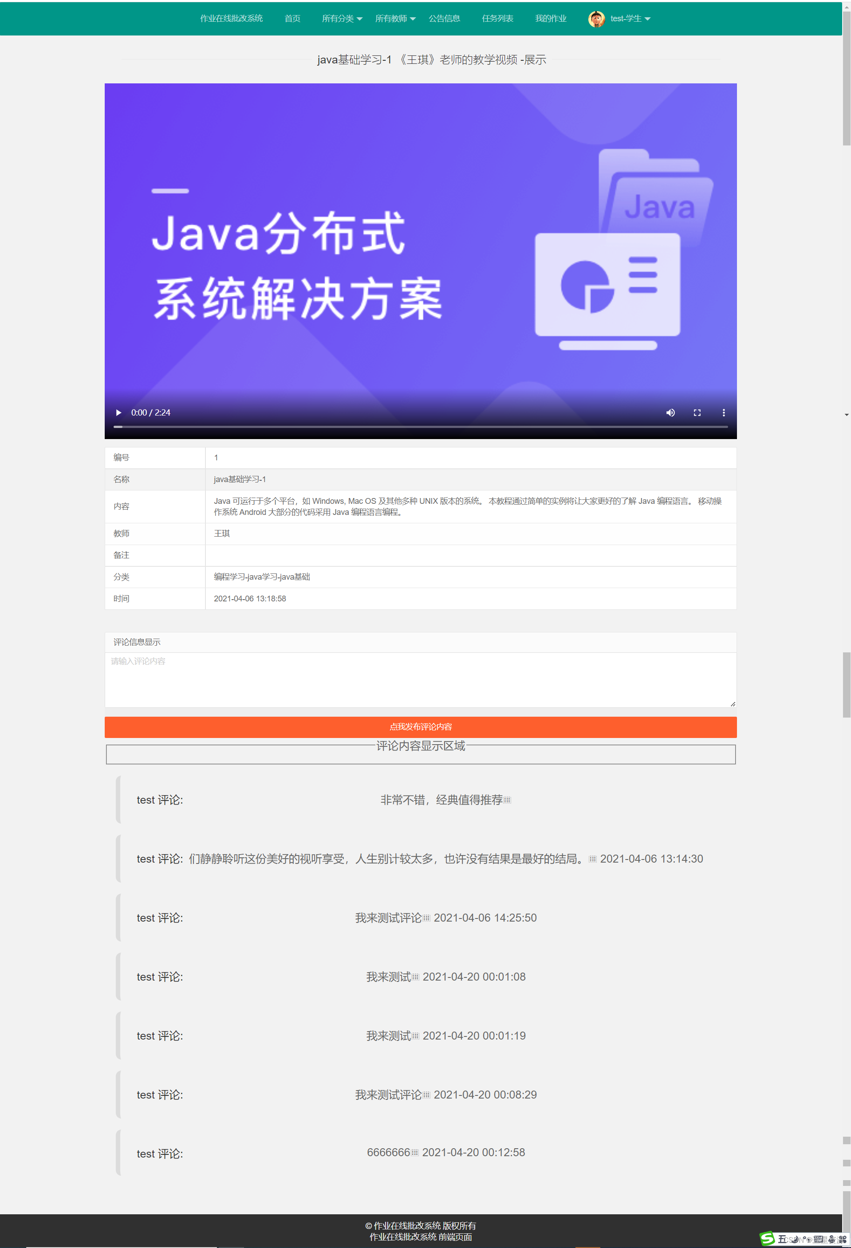Mute the video audio
The height and width of the screenshot is (1248, 851).
(x=670, y=412)
